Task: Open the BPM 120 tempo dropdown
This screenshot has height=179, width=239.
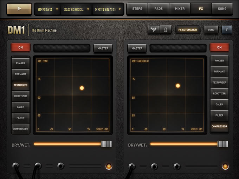Action: tap(48, 9)
